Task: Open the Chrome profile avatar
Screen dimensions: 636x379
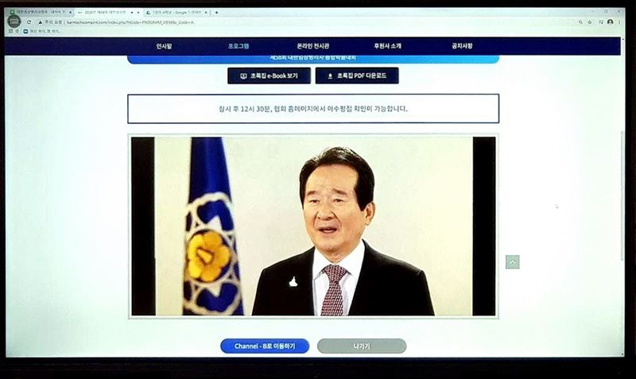Action: click(610, 22)
